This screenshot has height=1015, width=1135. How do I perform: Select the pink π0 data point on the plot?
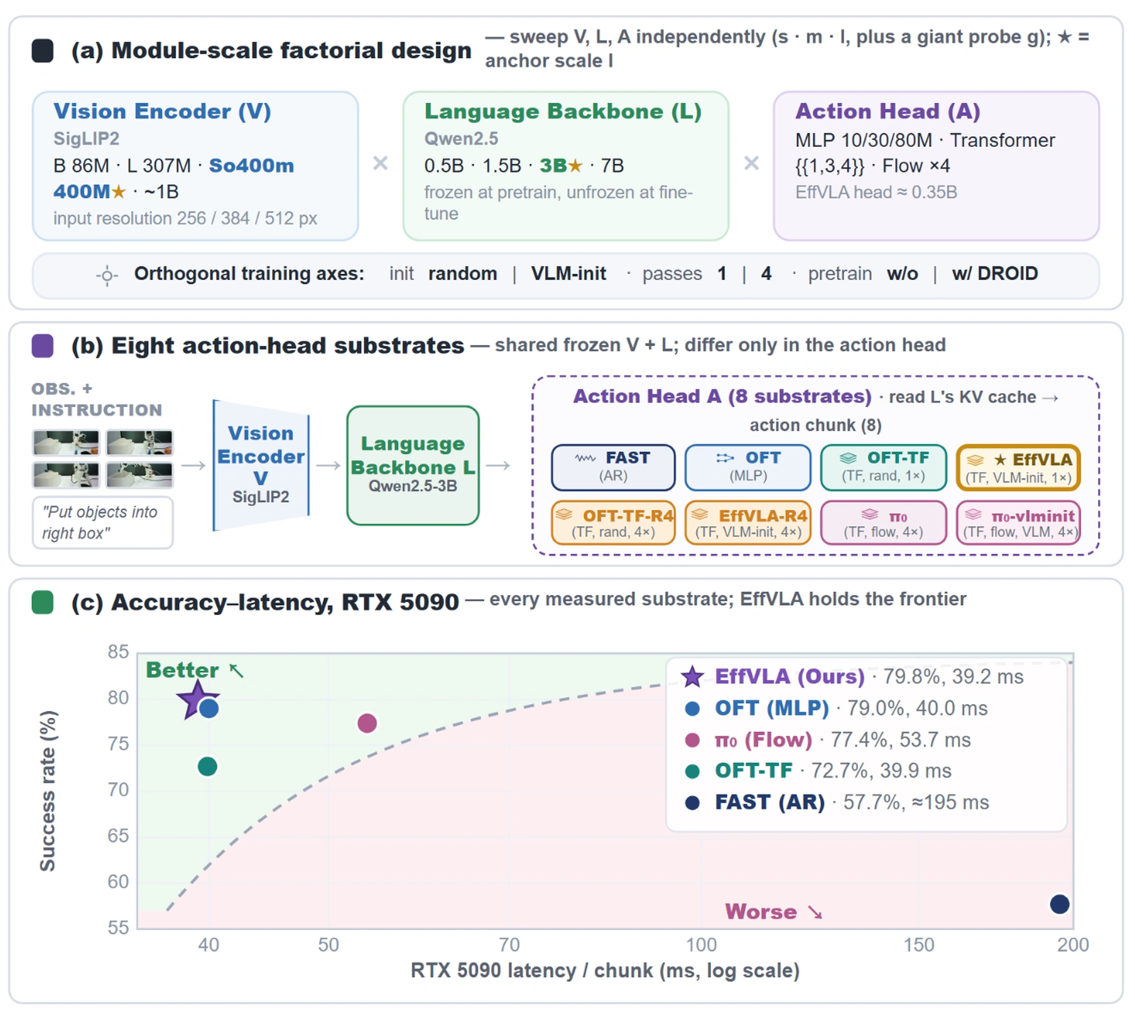coord(367,724)
